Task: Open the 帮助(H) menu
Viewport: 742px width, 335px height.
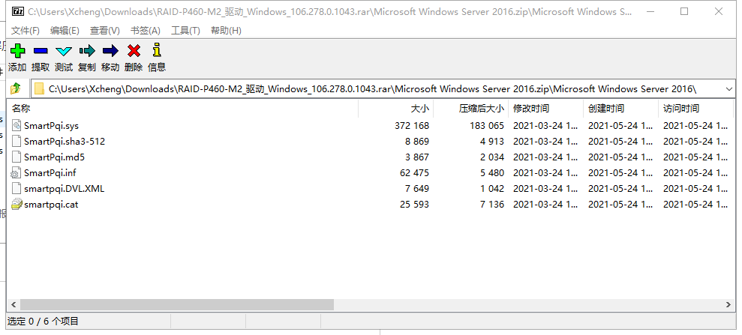Action: (226, 31)
